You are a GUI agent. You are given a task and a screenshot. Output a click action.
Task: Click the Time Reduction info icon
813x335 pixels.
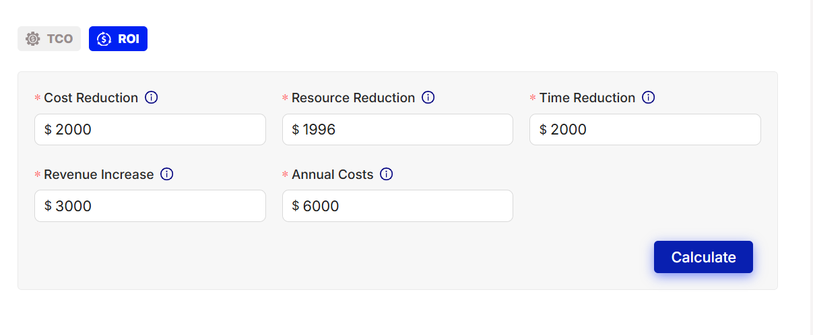(x=649, y=98)
